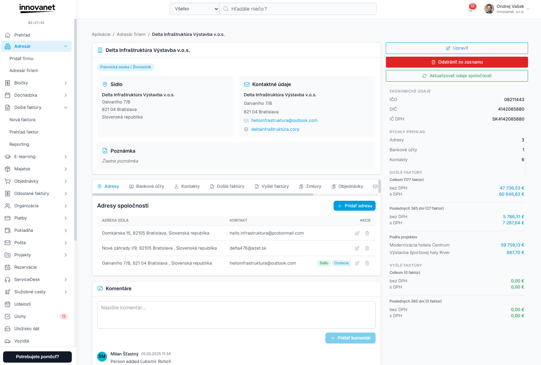The image size is (541, 365).
Task: Switch to the Kontakty tab
Action: [187, 186]
